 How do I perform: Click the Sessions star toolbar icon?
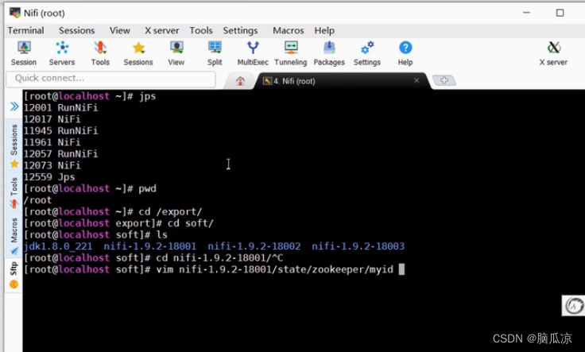138,53
